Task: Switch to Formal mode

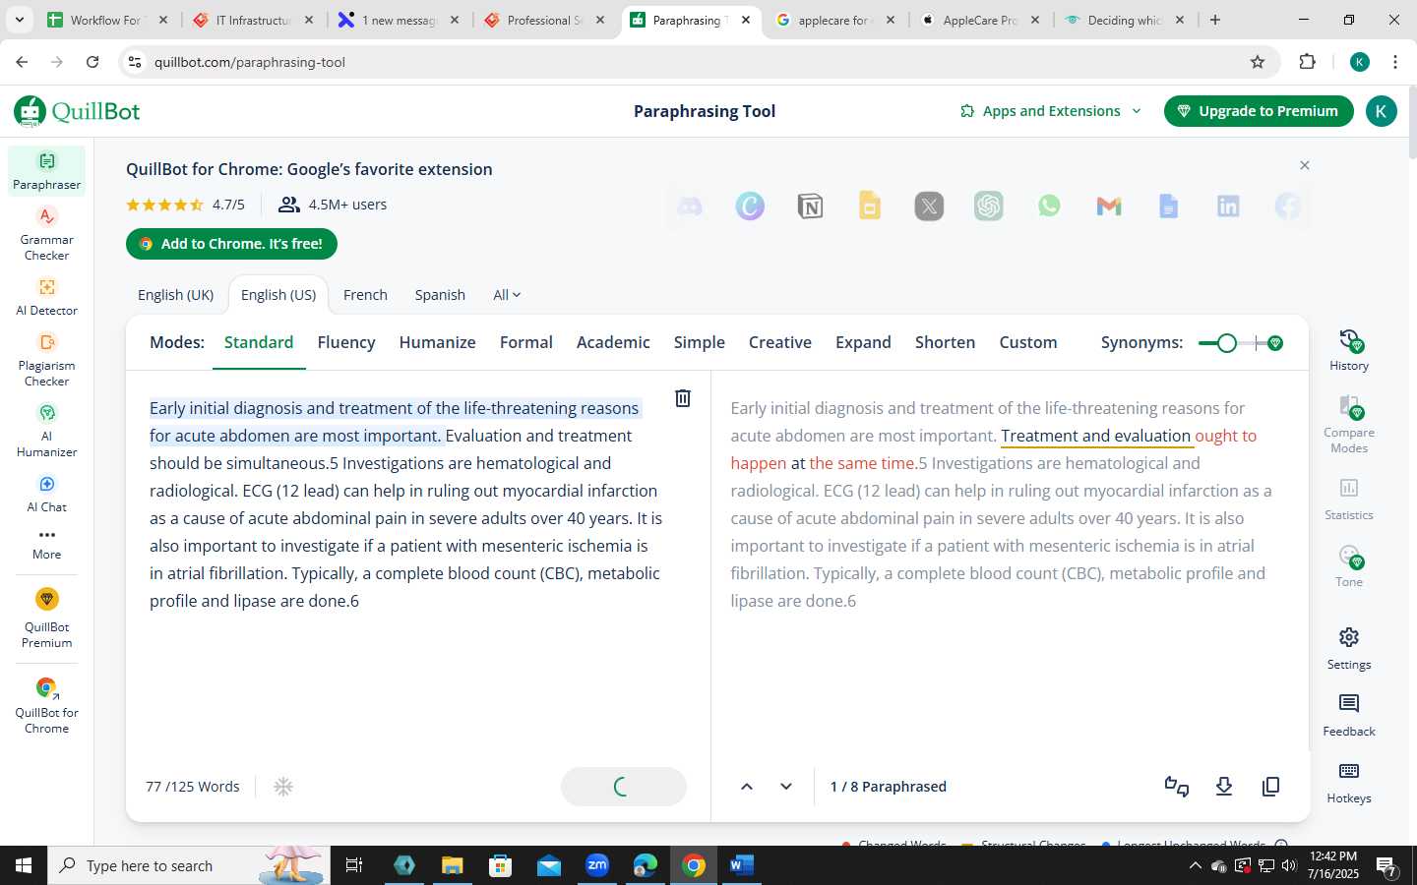Action: [x=525, y=342]
